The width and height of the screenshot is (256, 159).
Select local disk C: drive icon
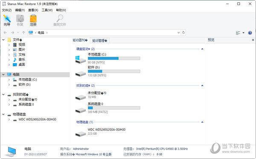[x=80, y=60]
